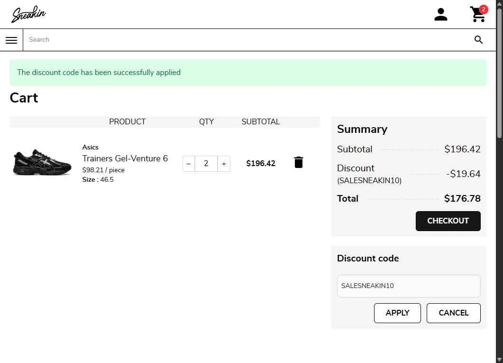Decrease quantity with minus button
This screenshot has width=503, height=363.
[189, 164]
